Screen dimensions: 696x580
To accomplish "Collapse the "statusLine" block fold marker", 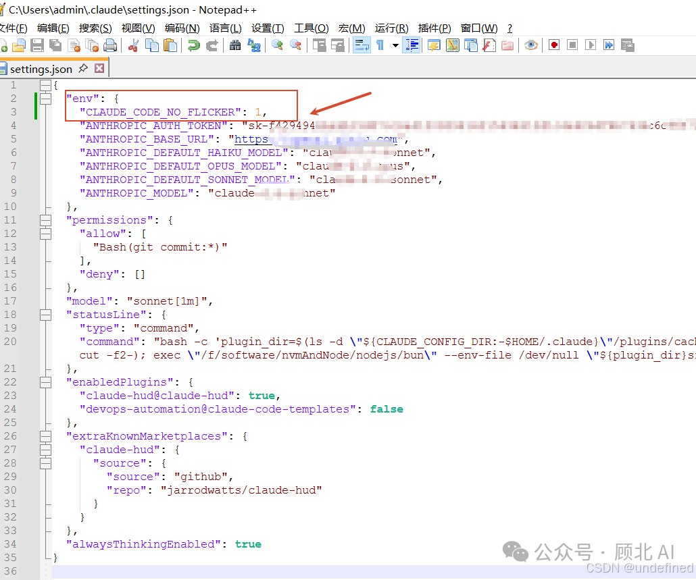I will point(46,315).
